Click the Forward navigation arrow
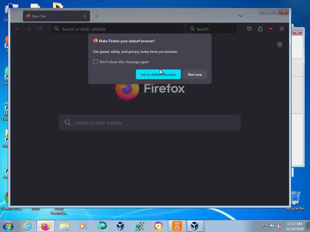The width and height of the screenshot is (310, 232). [x=28, y=29]
